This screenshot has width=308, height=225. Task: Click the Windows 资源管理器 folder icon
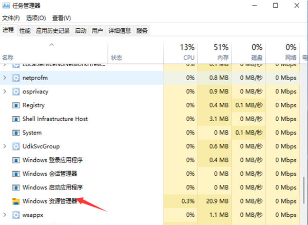point(16,201)
